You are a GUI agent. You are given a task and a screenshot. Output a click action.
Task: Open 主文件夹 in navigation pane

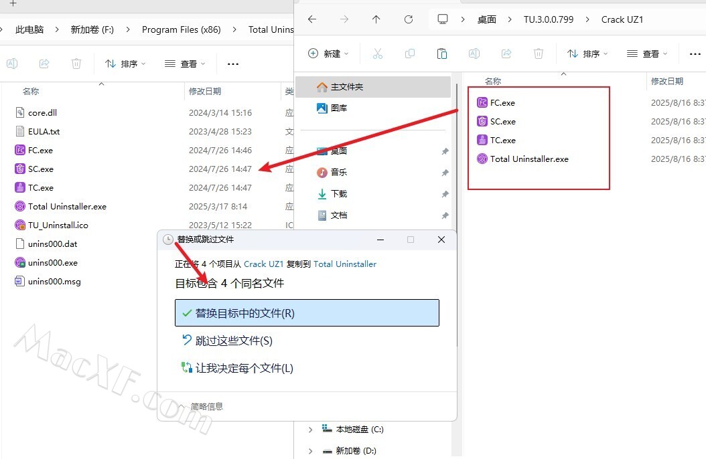pos(373,87)
